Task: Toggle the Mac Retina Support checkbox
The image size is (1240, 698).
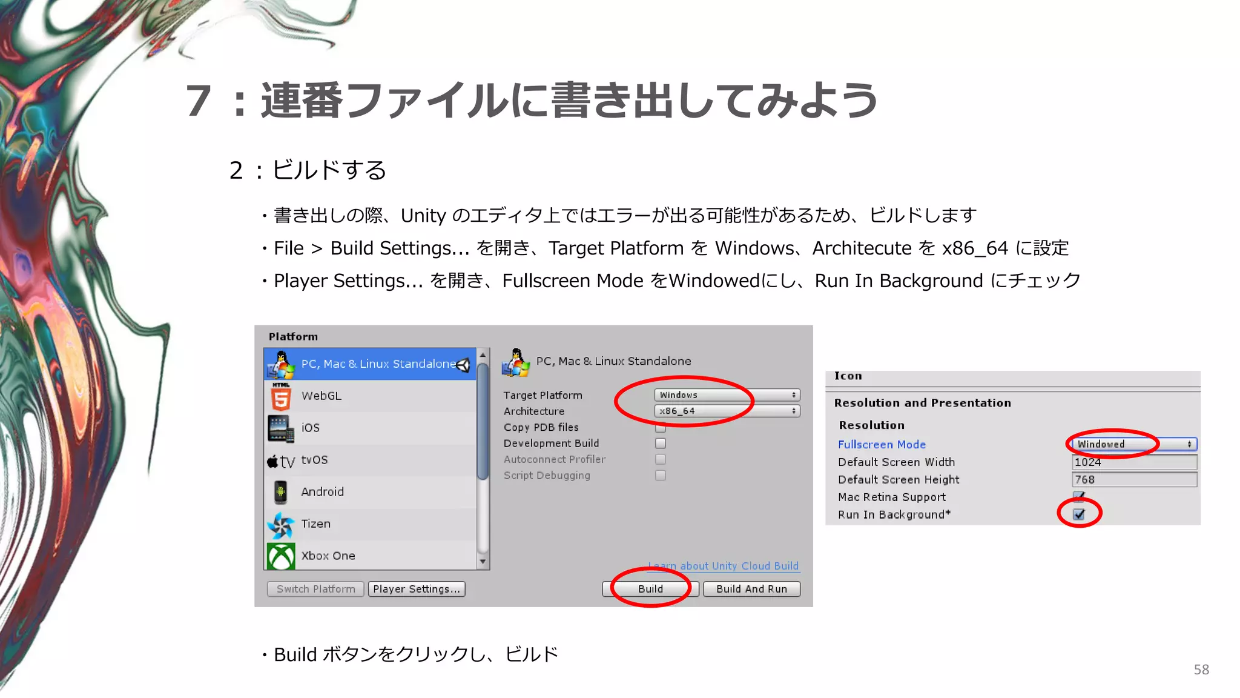Action: (1079, 497)
